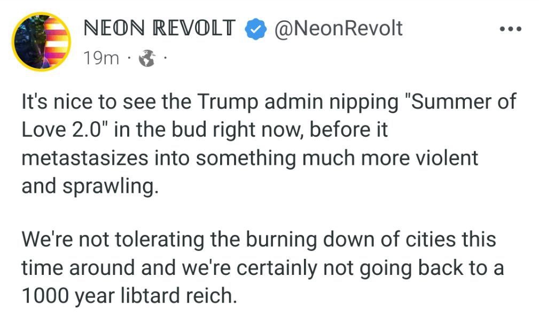Click the final line of the post
The height and width of the screenshot is (316, 539).
(x=129, y=295)
